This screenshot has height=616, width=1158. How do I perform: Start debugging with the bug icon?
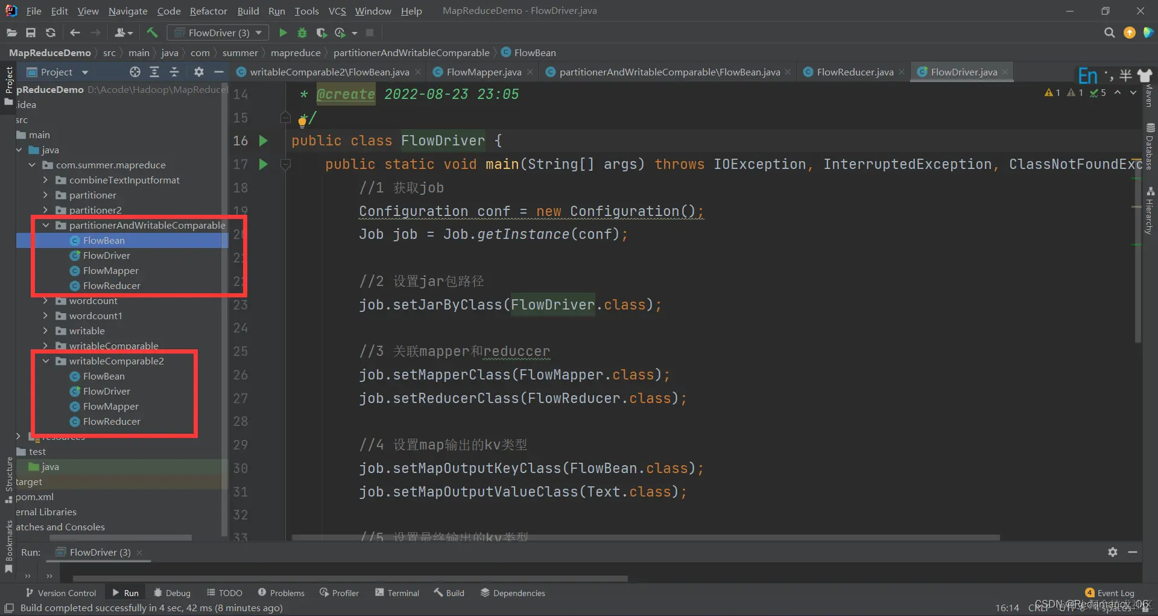[x=302, y=33]
